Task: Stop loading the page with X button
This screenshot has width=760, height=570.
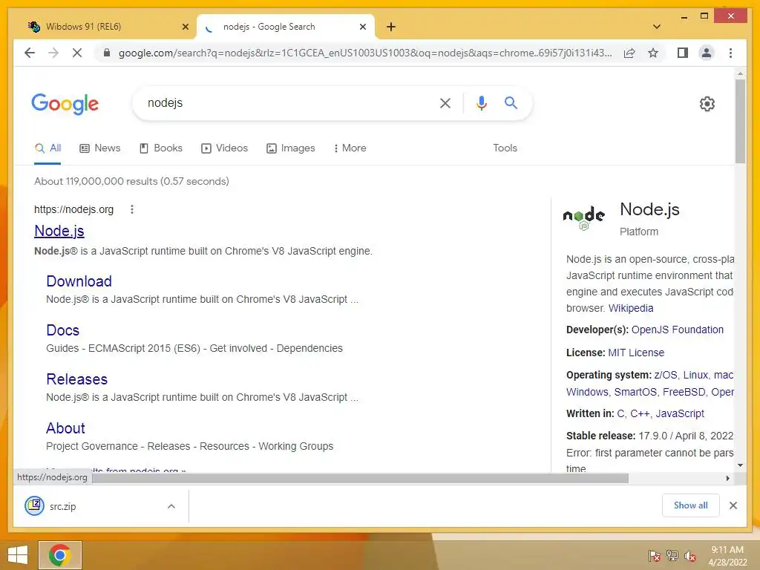Action: click(77, 53)
